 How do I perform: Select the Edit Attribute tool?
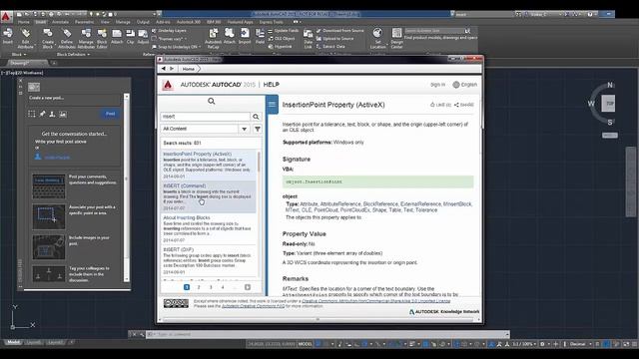[x=25, y=38]
